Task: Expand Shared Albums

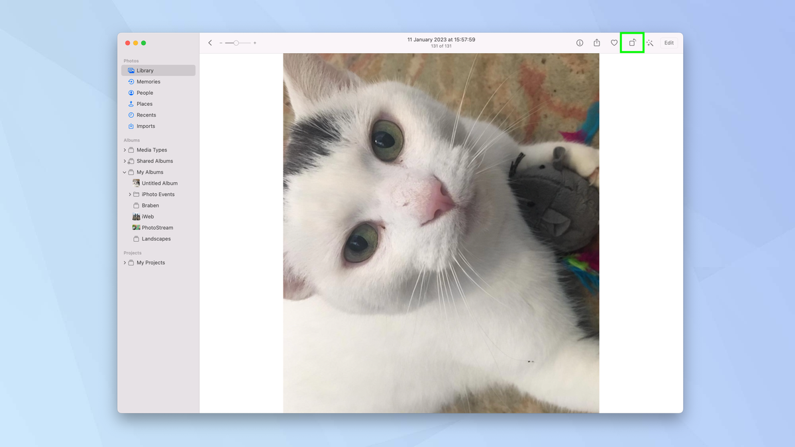Action: click(x=125, y=161)
